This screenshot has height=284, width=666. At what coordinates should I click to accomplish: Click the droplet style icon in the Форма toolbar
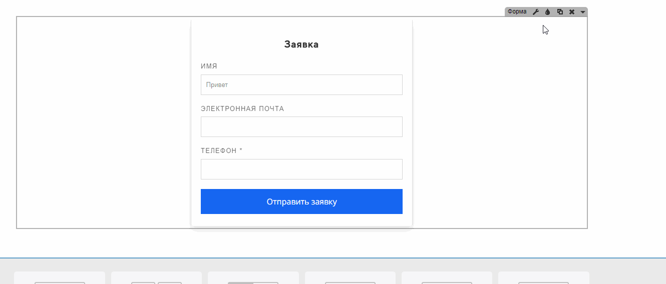pos(547,12)
